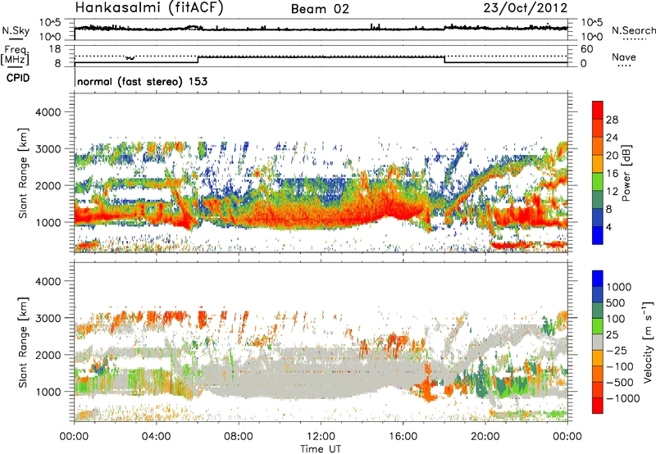Click the 'Hankasalmi (fitACF)' title text
The image size is (656, 454).
coord(149,8)
